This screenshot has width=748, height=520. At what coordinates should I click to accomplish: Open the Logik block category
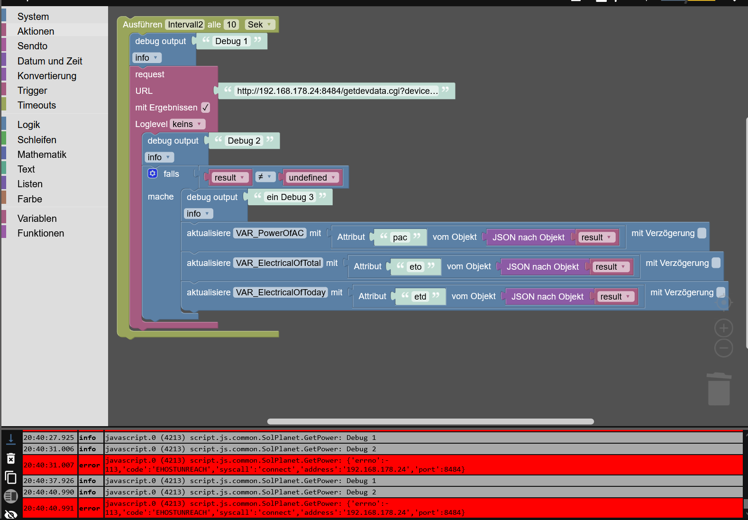pos(55,125)
